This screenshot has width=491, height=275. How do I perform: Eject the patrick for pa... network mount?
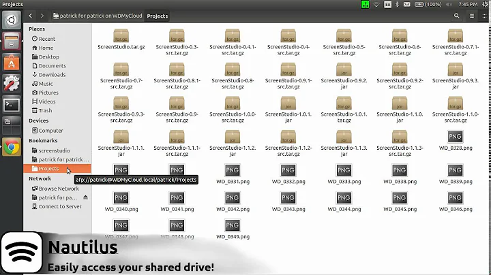click(x=85, y=197)
